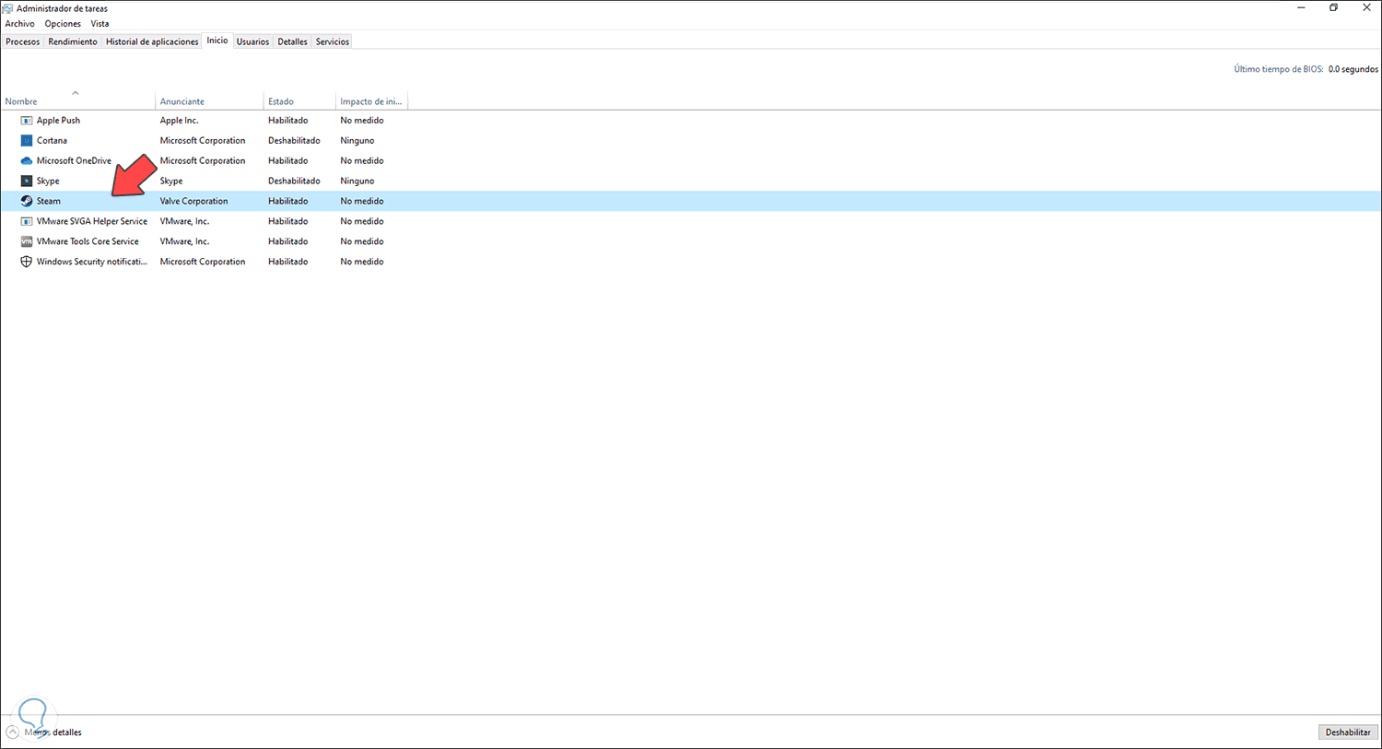The image size is (1382, 749).
Task: Switch to the Usuarios tab
Action: (252, 41)
